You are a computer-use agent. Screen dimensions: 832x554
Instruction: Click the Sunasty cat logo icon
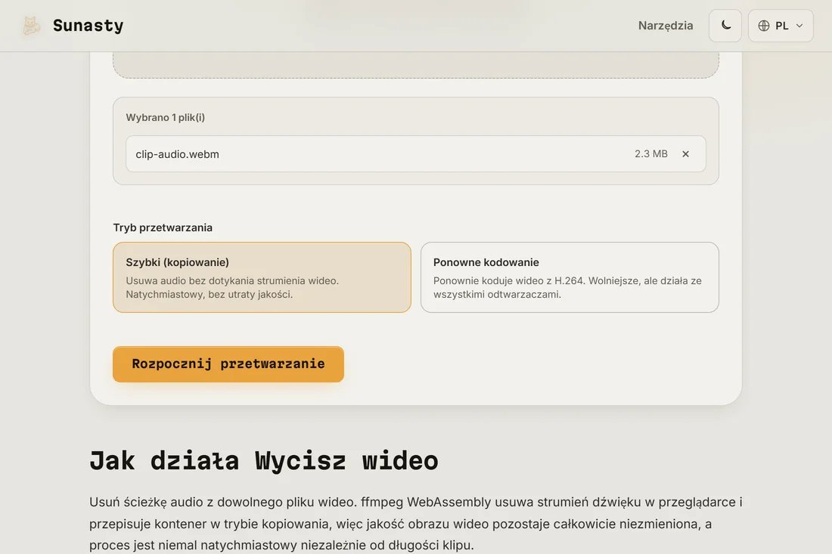[31, 26]
